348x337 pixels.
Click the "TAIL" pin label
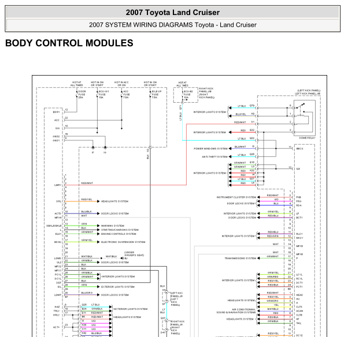coord(299,323)
